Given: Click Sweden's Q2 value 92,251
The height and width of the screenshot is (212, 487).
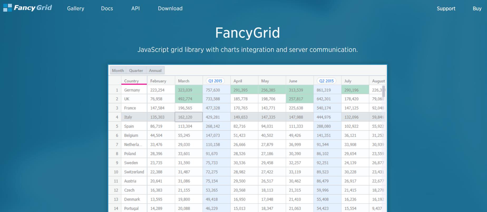Looking at the screenshot, I should click(327, 163).
